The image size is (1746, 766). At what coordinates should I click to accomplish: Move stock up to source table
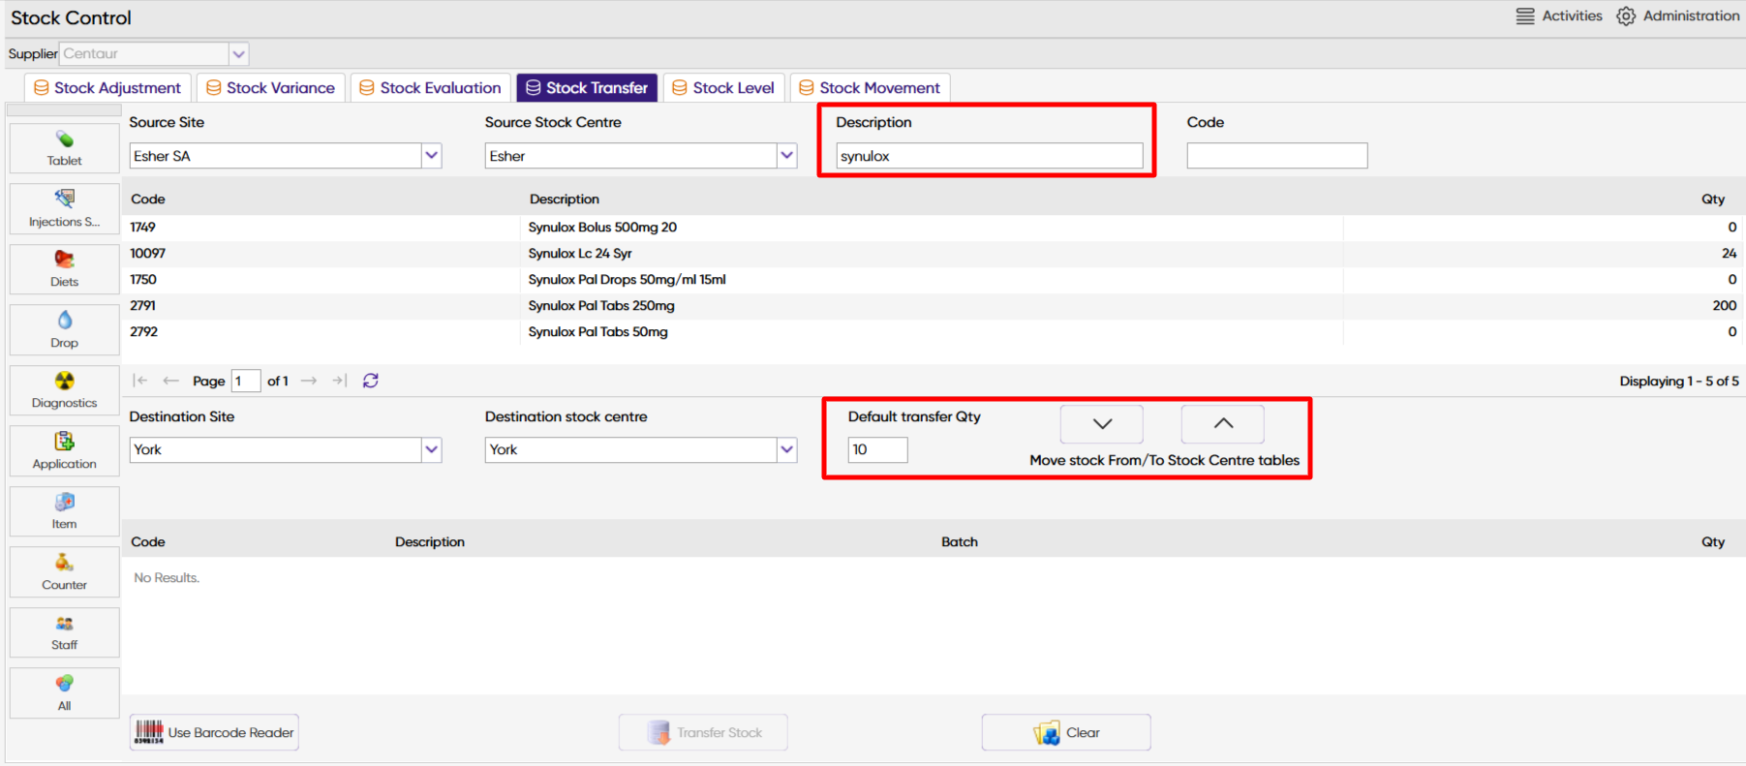coord(1223,424)
